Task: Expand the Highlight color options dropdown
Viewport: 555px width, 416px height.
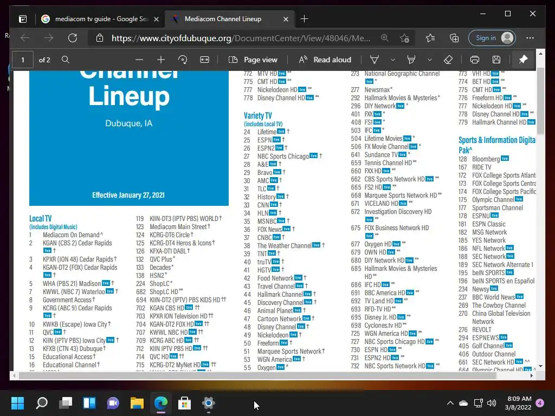Action: pyautogui.click(x=429, y=60)
